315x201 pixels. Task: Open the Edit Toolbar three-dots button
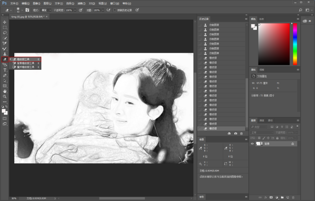click(x=4, y=102)
